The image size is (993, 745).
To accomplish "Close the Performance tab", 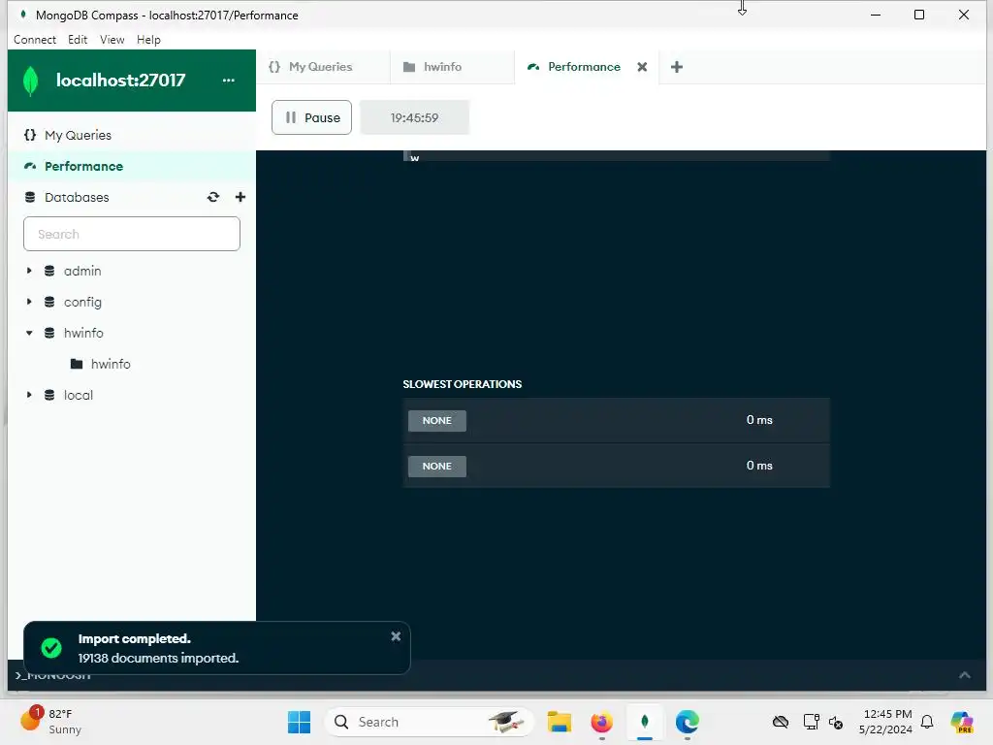I will pyautogui.click(x=642, y=67).
